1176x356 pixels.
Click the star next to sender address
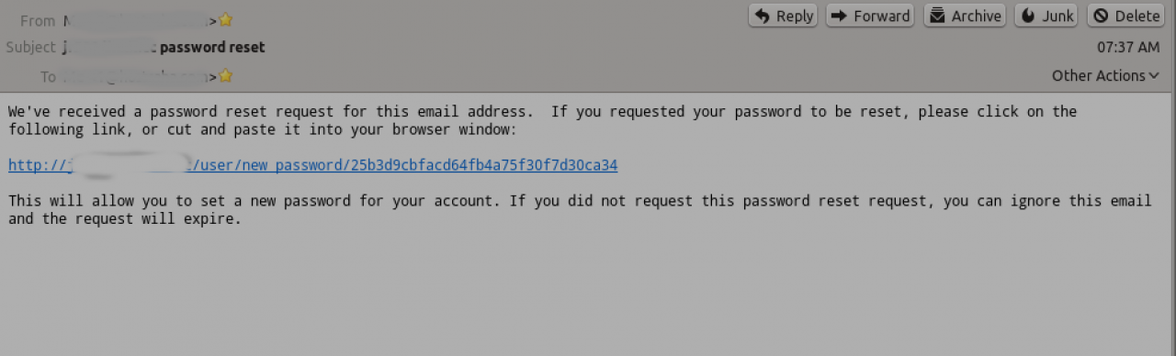pyautogui.click(x=226, y=19)
